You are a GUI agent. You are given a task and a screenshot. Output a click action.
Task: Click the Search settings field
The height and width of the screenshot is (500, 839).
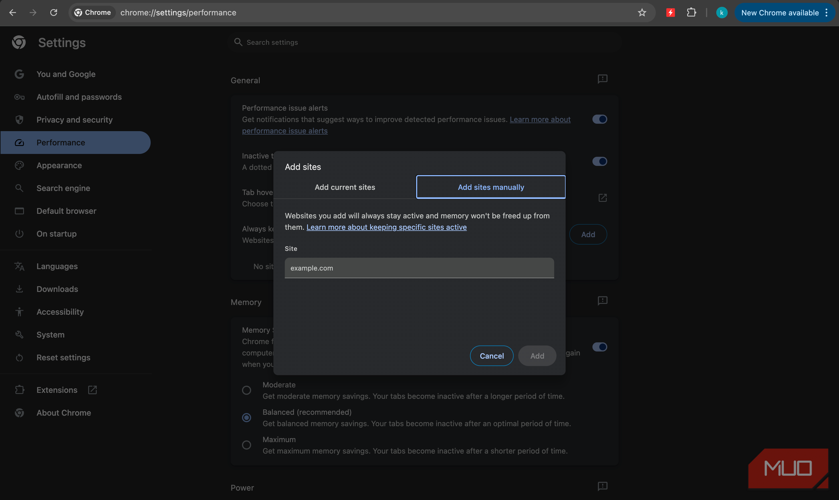pyautogui.click(x=425, y=42)
